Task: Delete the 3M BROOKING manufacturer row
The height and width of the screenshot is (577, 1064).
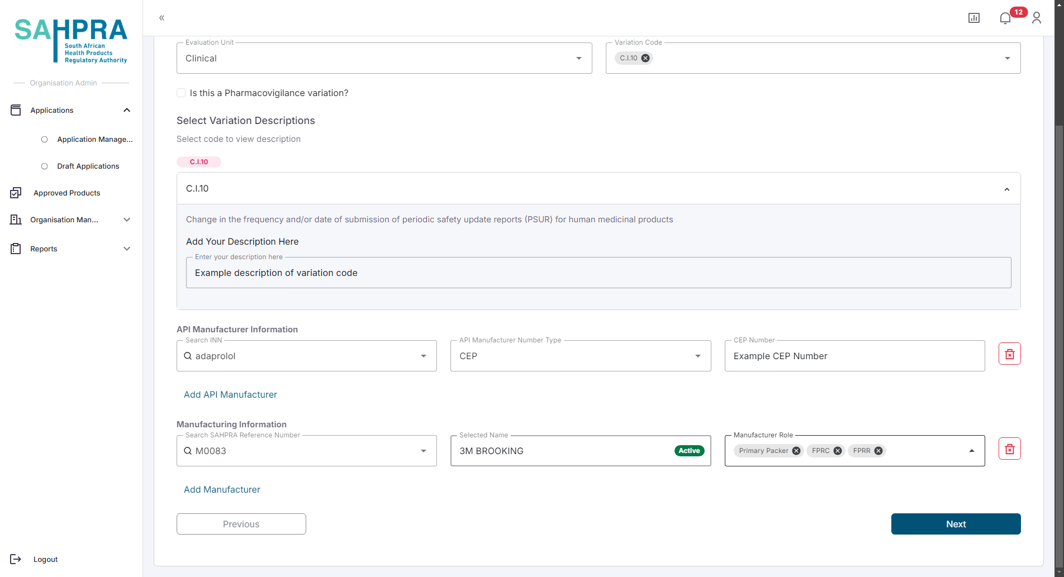Action: click(x=1009, y=449)
